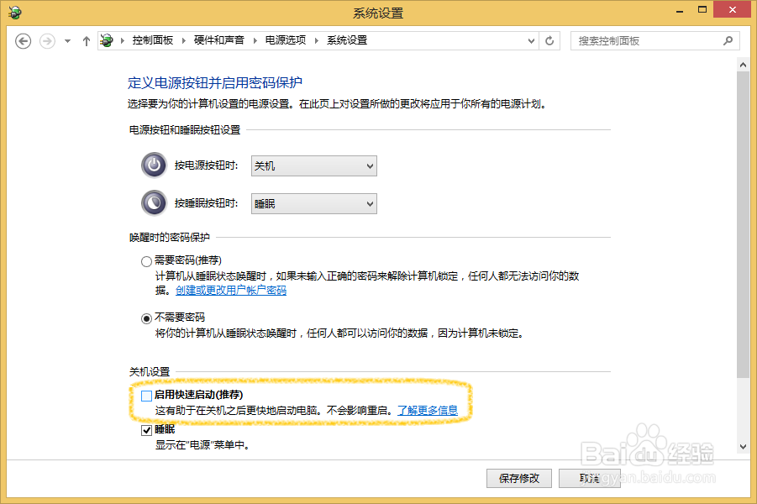Click the 保存修改 button

(518, 478)
